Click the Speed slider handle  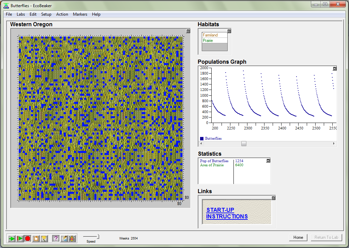(98, 236)
